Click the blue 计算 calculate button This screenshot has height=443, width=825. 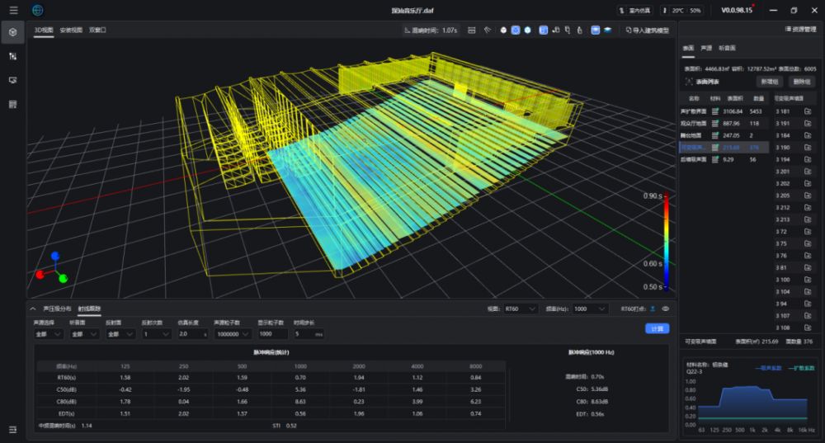point(657,328)
